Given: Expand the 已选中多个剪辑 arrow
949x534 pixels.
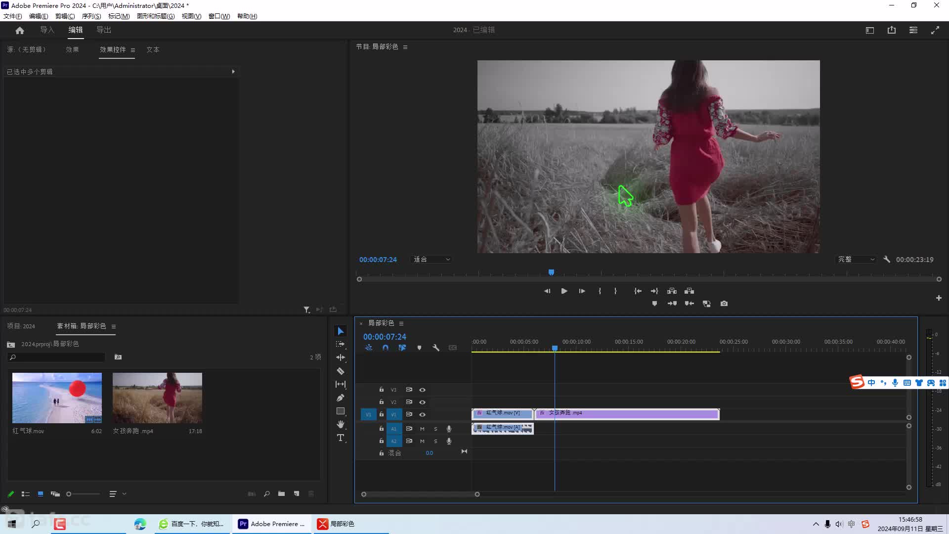Looking at the screenshot, I should [x=233, y=72].
